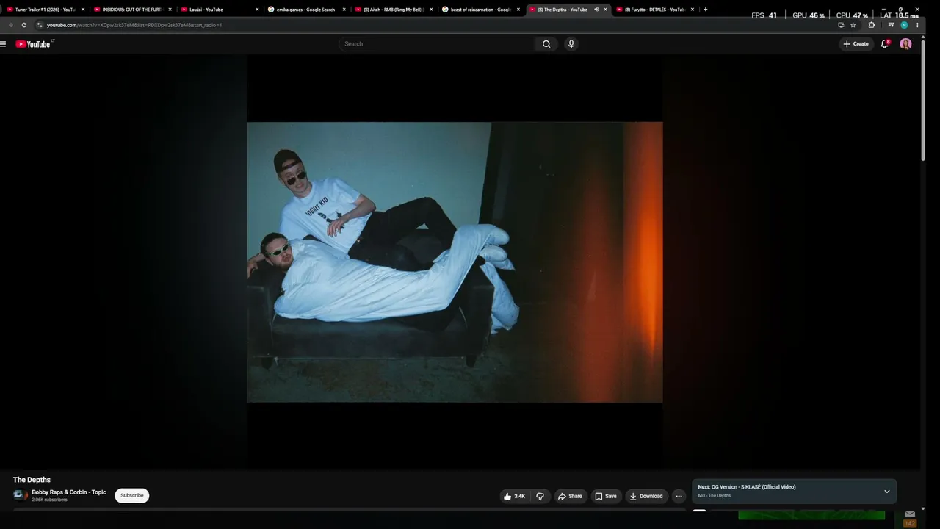
Task: Click the mail icon in bottom corner
Action: (910, 514)
